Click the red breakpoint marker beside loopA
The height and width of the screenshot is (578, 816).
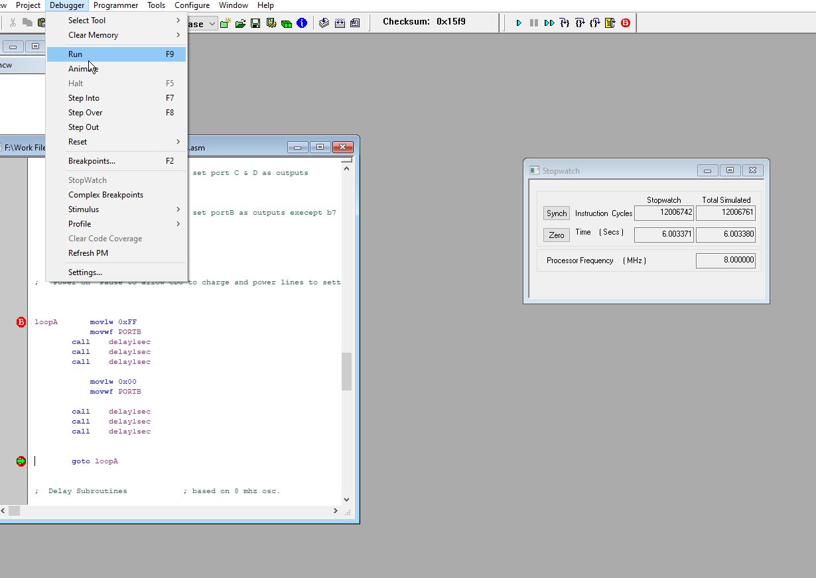tap(21, 322)
